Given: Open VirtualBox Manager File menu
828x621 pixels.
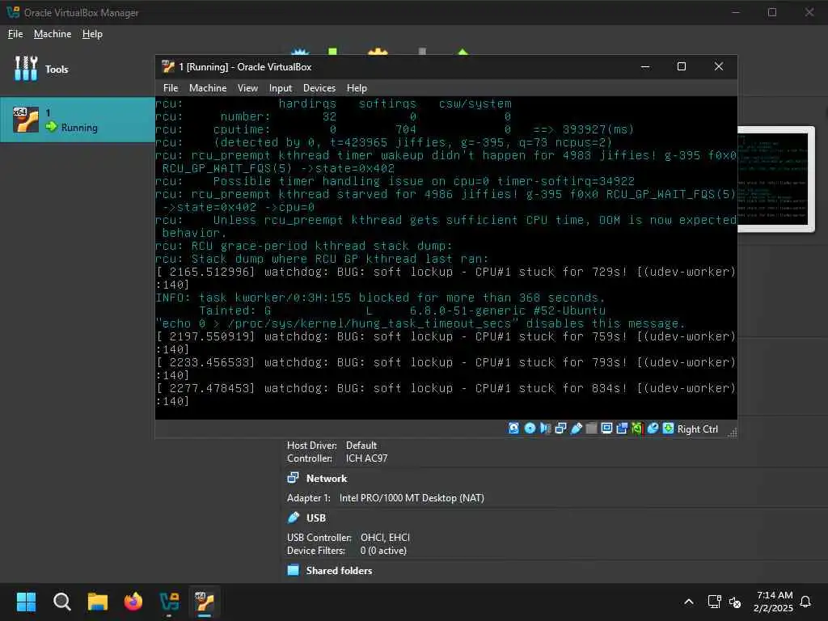Looking at the screenshot, I should (15, 34).
